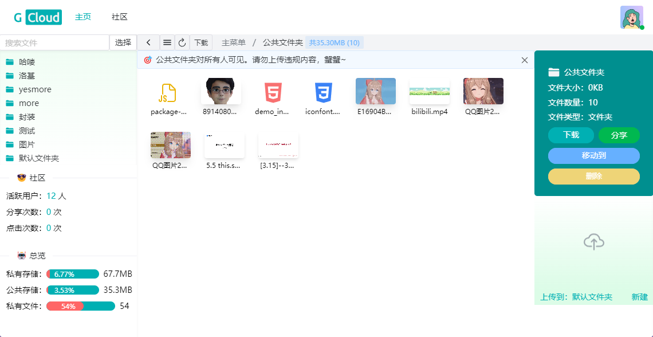Refresh the file list

pos(182,42)
